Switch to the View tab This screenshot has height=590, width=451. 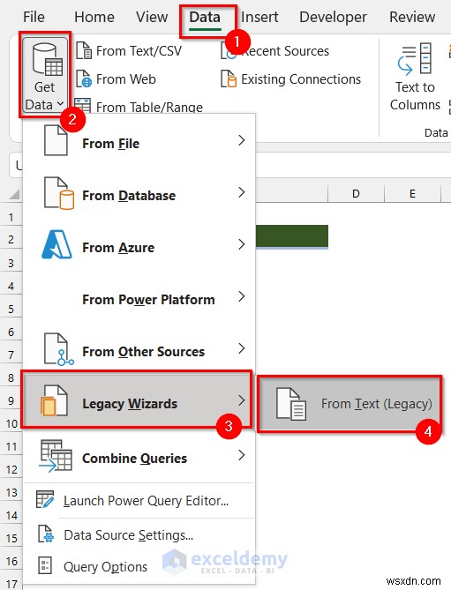152,17
